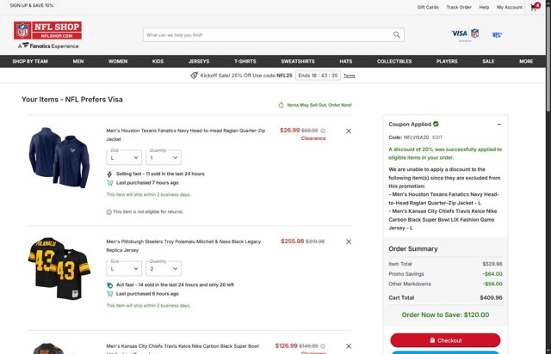
Task: Open Houston Texans jacket product image
Action: [59, 157]
